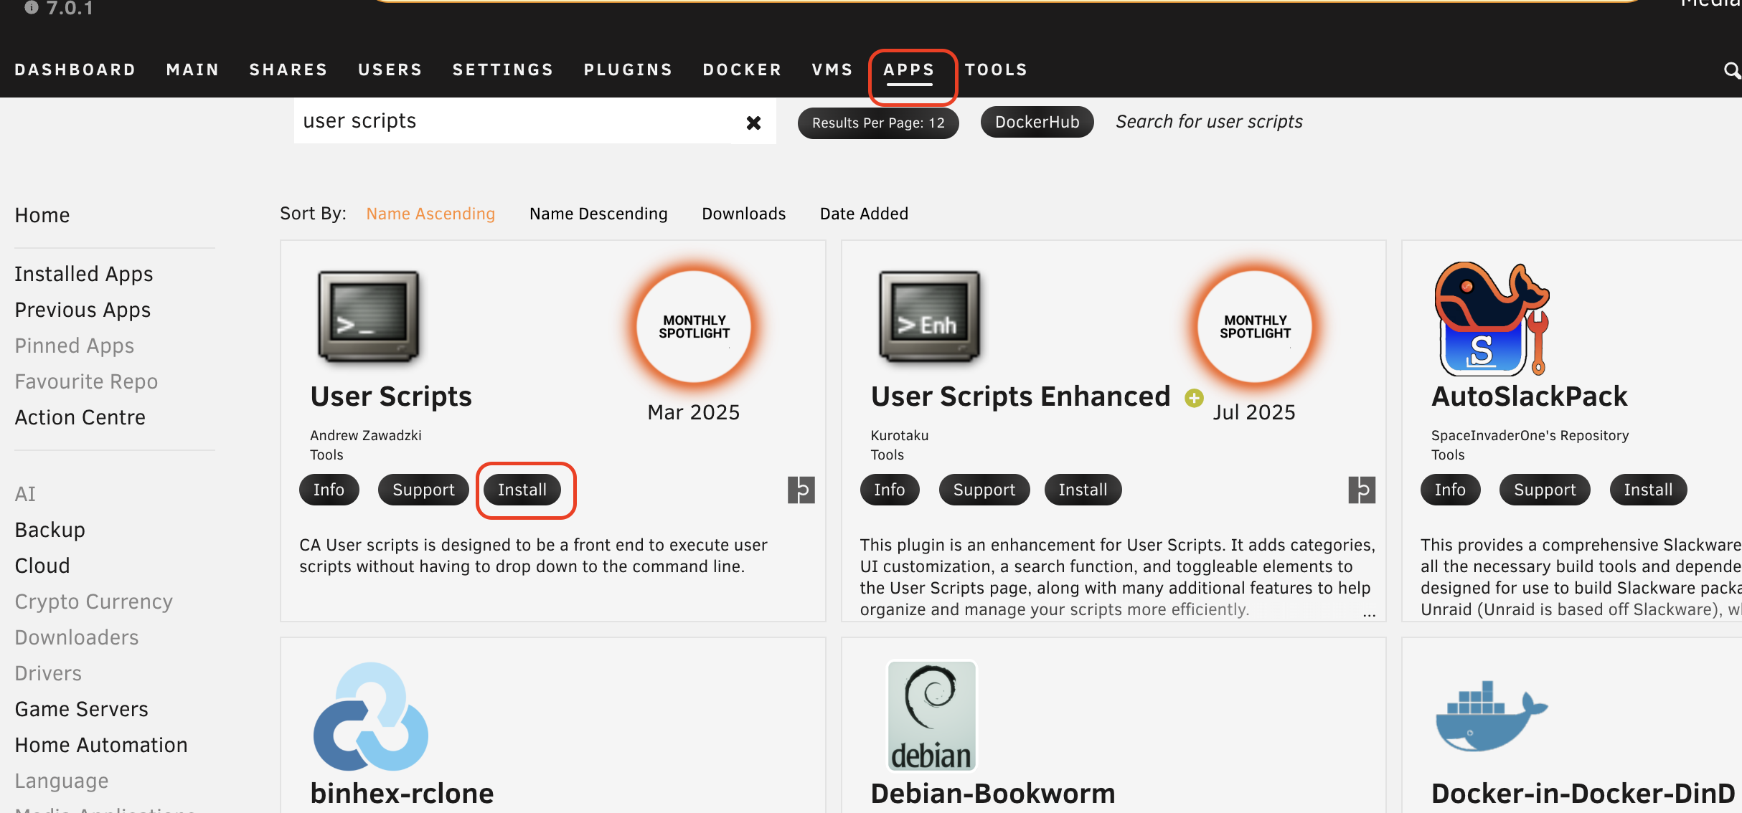Click the Monthly Spotlight badge for Jul 2025
Screen dimensions: 1742x813
[x=1255, y=326]
